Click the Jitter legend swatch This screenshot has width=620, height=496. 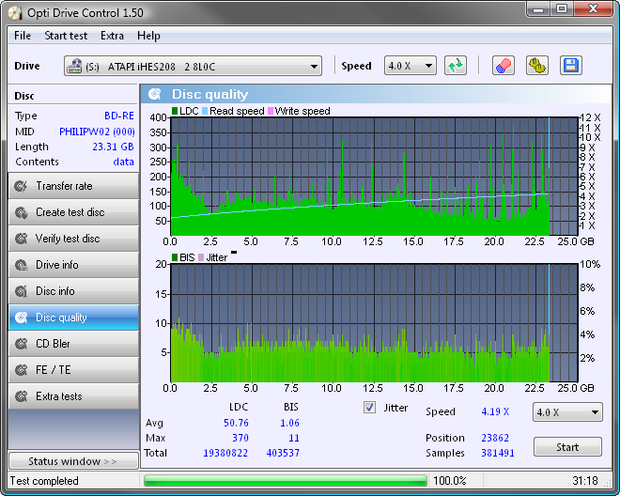[x=201, y=257]
